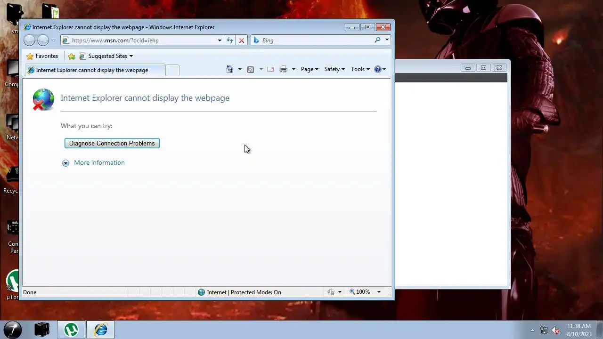
Task: Click the Internet Protected Mode status zone
Action: [x=239, y=292]
